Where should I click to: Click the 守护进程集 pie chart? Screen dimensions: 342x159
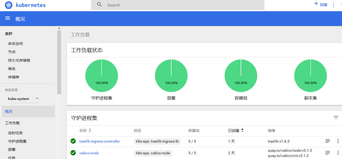[102, 76]
